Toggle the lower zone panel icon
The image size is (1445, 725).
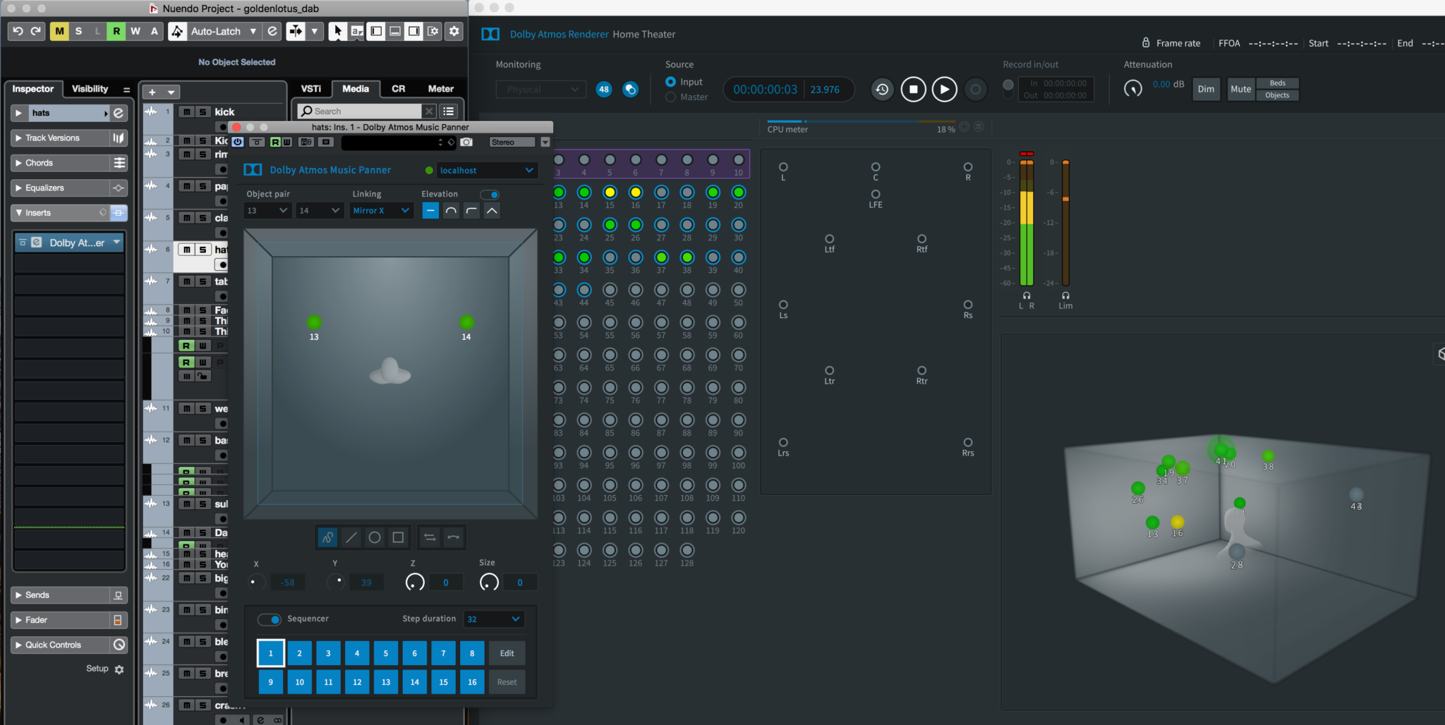[395, 31]
